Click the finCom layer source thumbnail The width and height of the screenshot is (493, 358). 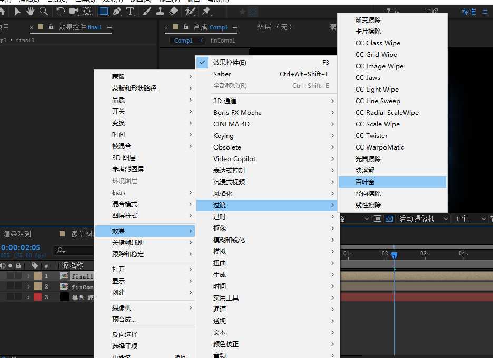coord(64,286)
